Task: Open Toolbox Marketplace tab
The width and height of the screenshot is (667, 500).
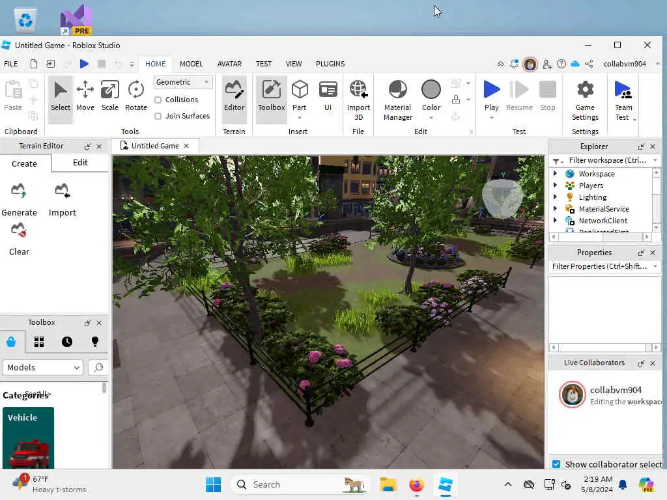Action: click(11, 342)
